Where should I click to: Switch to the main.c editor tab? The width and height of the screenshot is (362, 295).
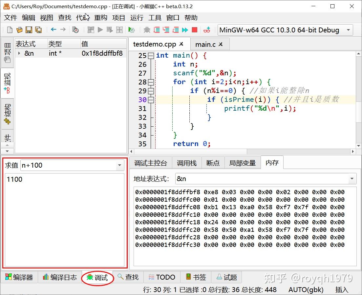pos(205,44)
